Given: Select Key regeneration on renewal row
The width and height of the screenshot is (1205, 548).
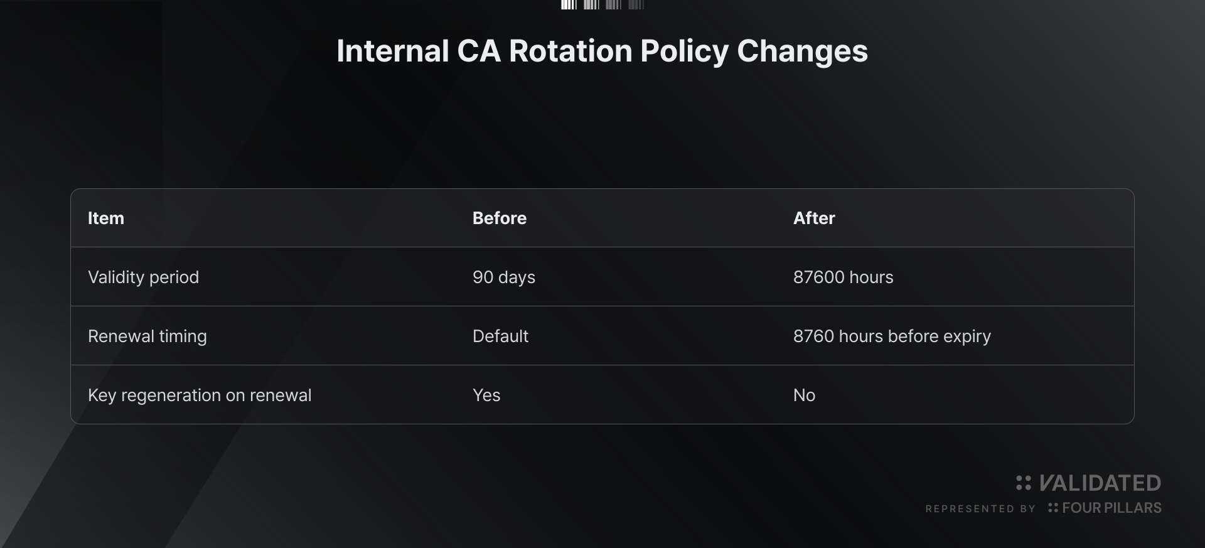Looking at the screenshot, I should 602,395.
